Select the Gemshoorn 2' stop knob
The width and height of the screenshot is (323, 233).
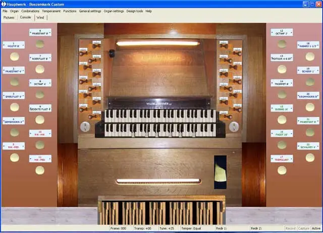[14, 132]
